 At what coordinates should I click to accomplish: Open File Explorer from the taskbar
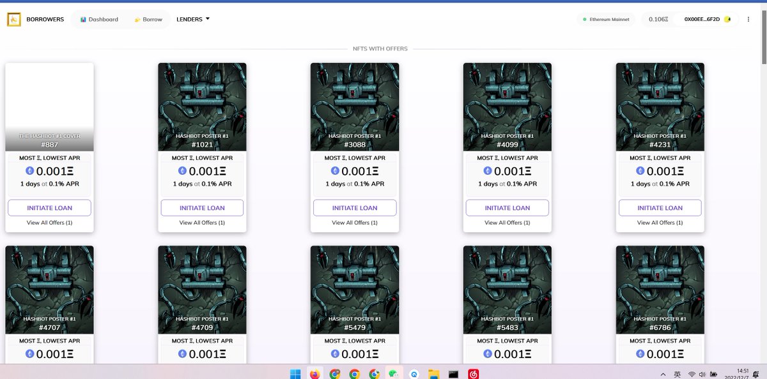click(x=433, y=374)
